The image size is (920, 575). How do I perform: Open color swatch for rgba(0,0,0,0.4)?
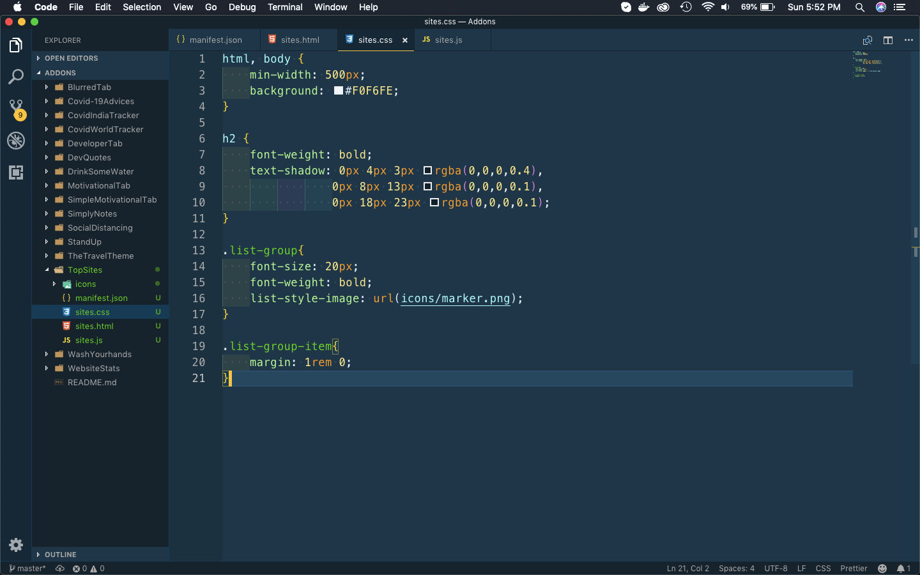coord(428,171)
